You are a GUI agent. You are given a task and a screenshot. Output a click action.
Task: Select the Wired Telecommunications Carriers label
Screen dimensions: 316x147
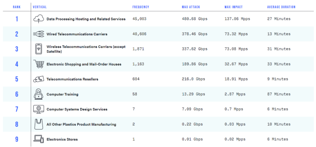[x=77, y=34]
